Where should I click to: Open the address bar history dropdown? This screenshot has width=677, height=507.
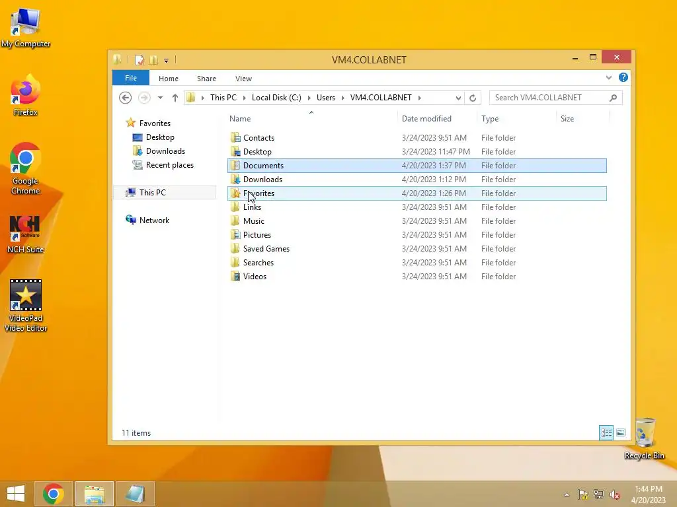[x=458, y=98]
